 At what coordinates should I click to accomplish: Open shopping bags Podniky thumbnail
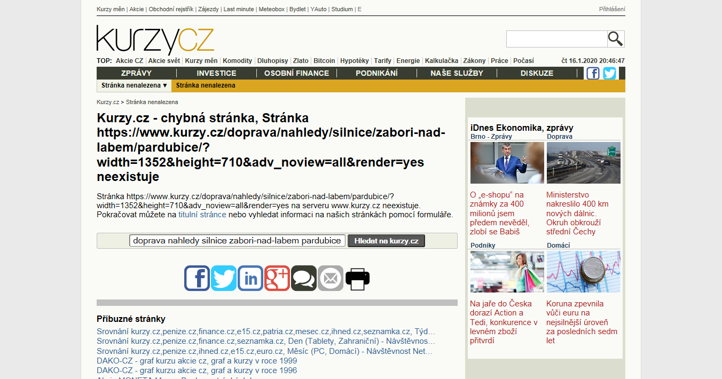[507, 272]
